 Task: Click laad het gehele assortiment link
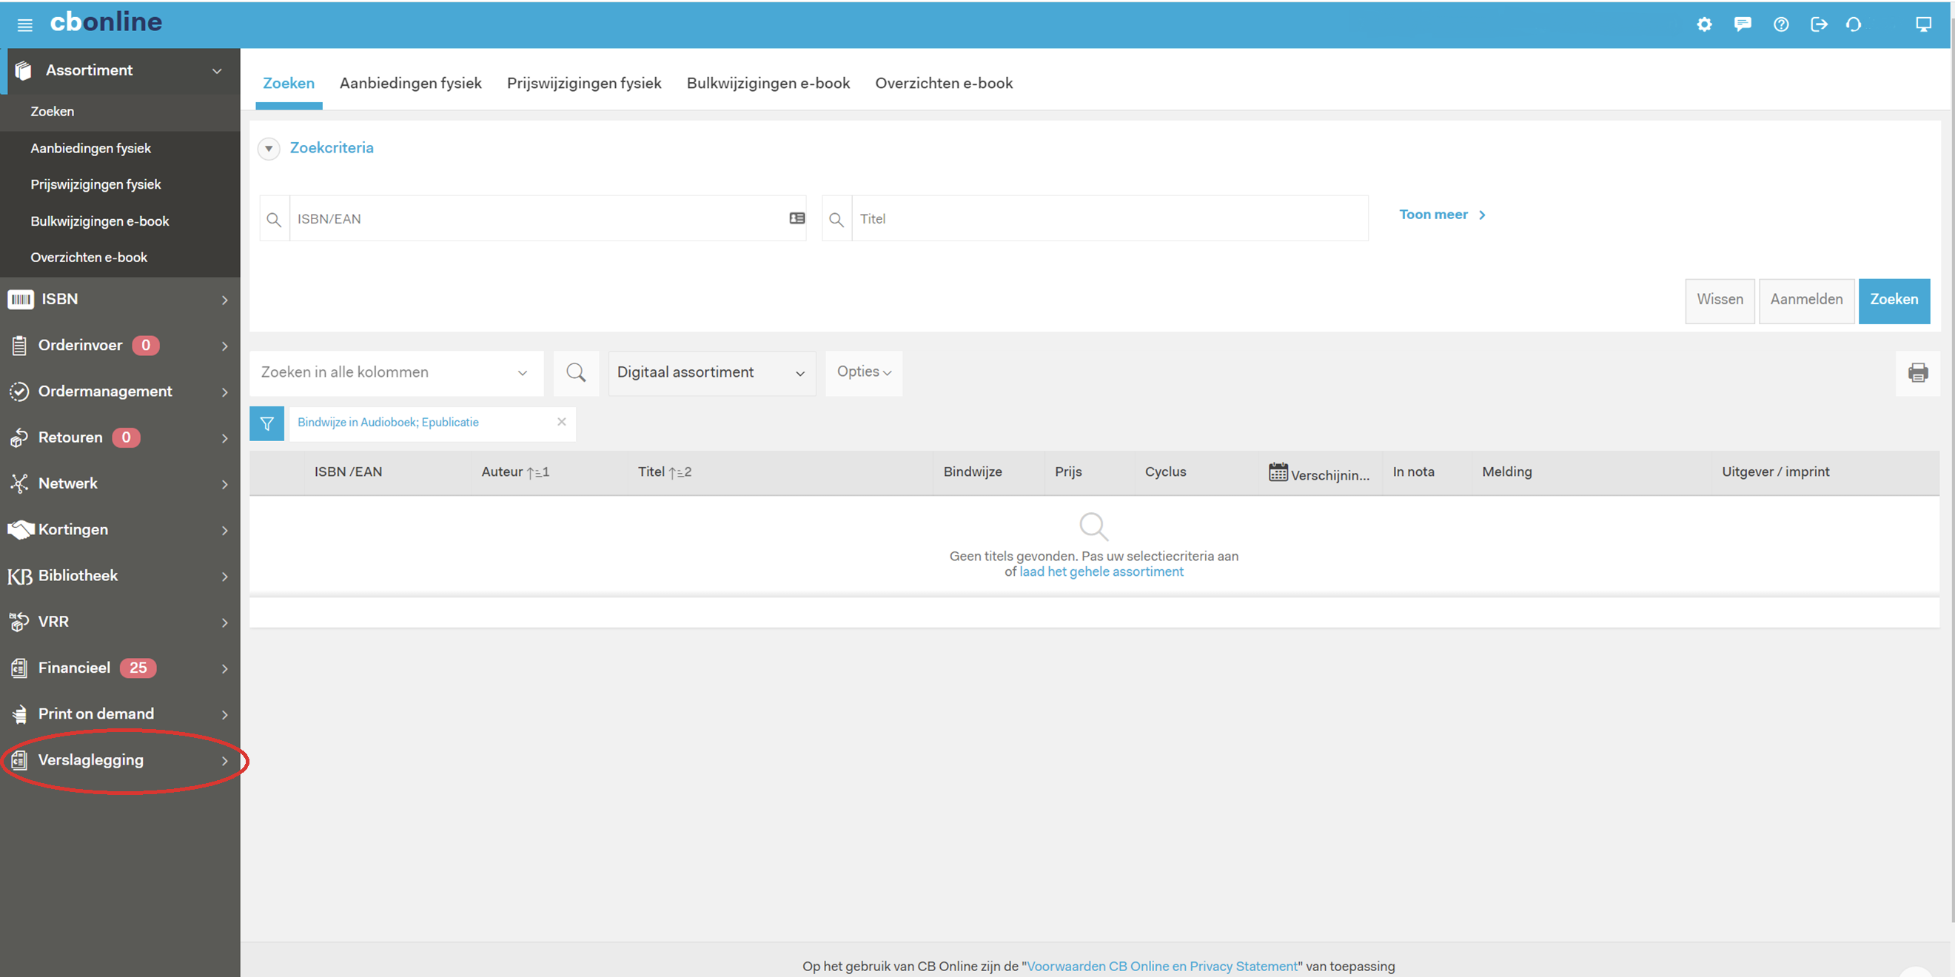click(1101, 572)
